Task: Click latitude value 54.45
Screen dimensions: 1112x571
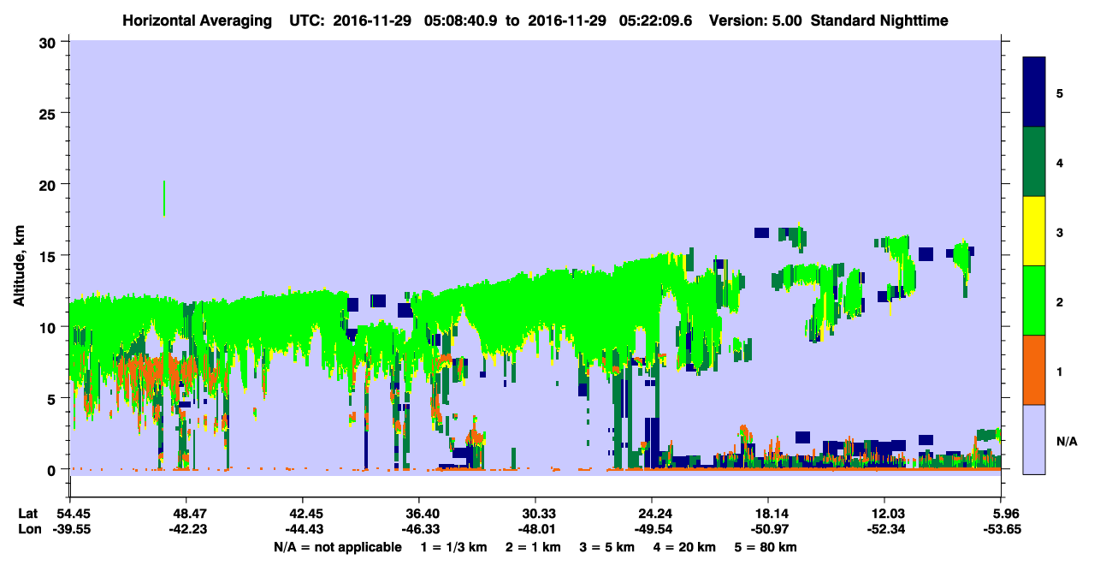Action: [69, 514]
